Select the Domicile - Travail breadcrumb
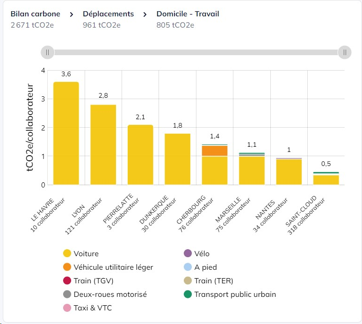Viewport: 362px width, 324px height. pyautogui.click(x=188, y=14)
